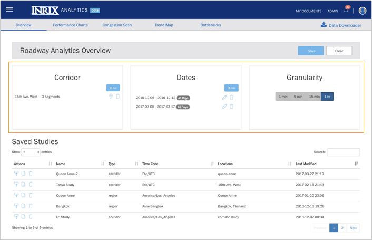Load the I-5 Study
Viewport: 372px width, 240px height.
[x=16, y=217]
